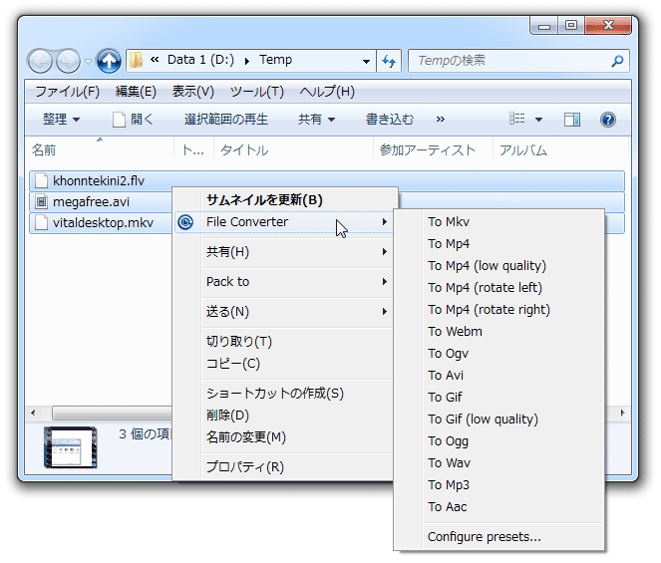Choose To Mp3 conversion preset
The height and width of the screenshot is (563, 661).
(x=498, y=485)
